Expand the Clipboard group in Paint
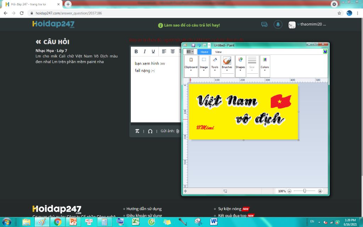 (191, 66)
